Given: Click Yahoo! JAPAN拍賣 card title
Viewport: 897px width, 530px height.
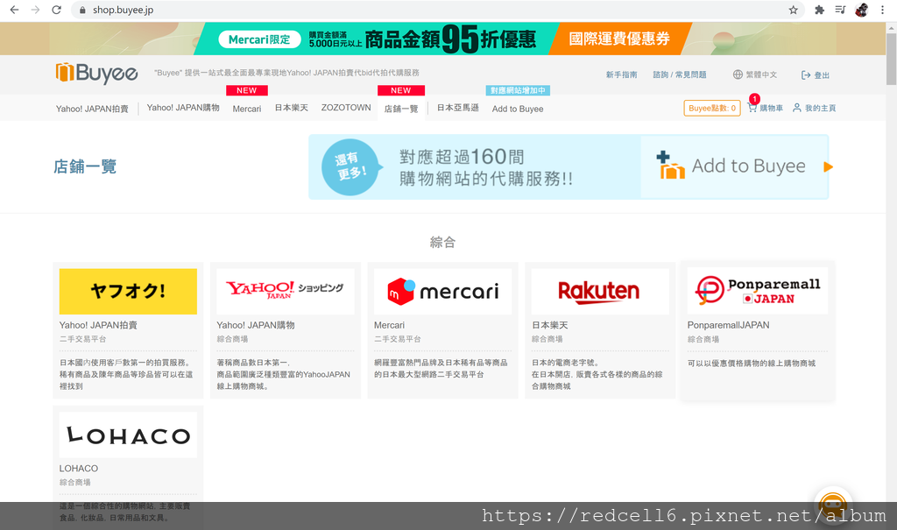Looking at the screenshot, I should pos(98,325).
